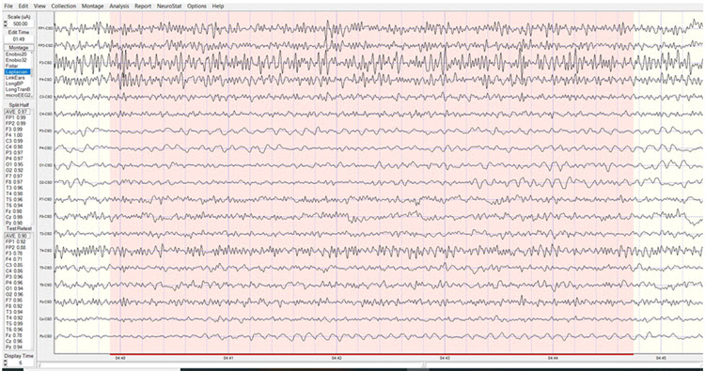
Task: Click the Scale value field showing 500.00
Action: click(x=20, y=23)
